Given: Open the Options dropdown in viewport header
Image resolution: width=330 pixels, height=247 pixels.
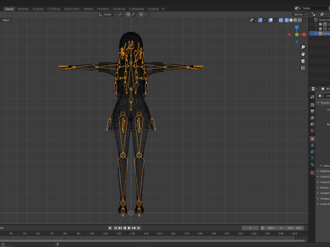Looking at the screenshot, I should click(300, 14).
